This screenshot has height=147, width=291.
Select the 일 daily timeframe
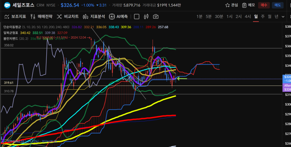pos(256,16)
